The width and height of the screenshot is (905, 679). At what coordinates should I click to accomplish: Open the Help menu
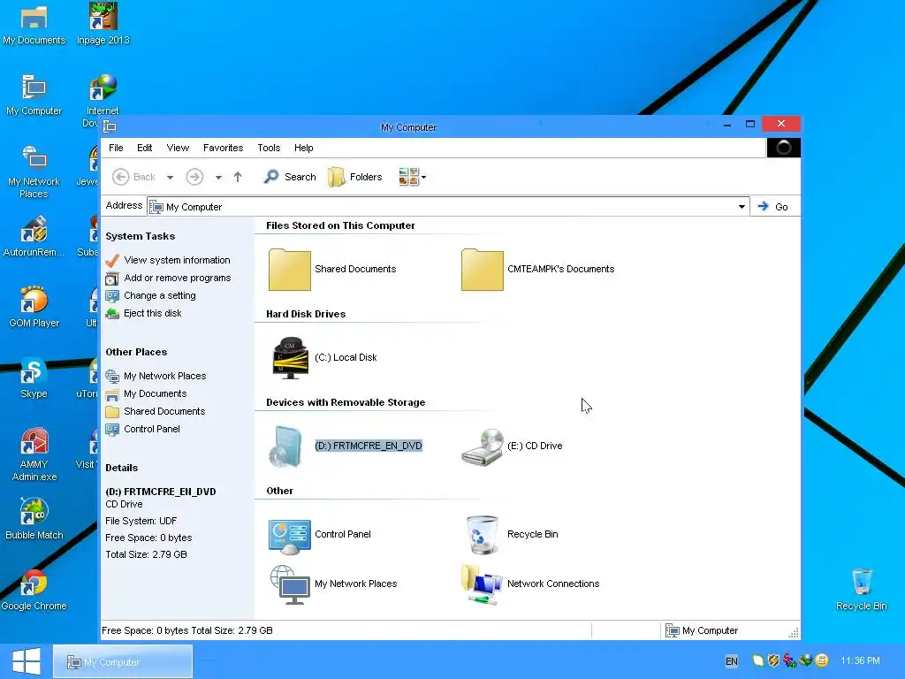[x=304, y=148]
